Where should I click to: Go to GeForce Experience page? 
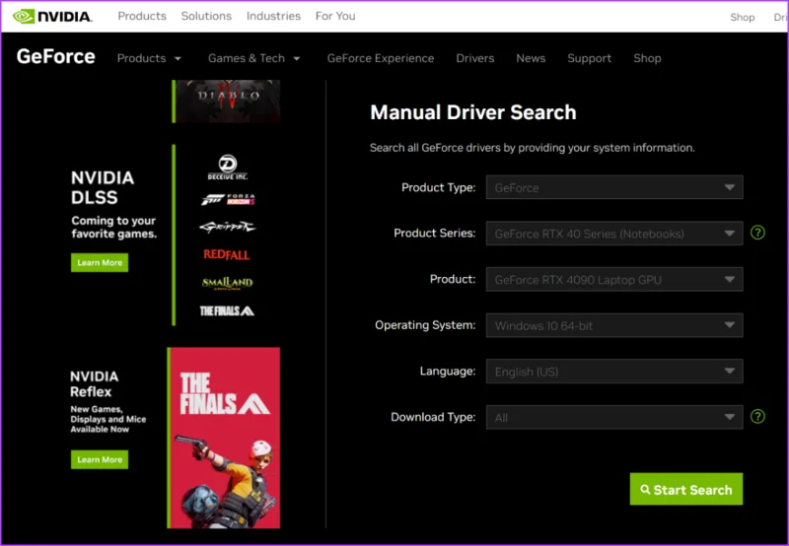381,58
